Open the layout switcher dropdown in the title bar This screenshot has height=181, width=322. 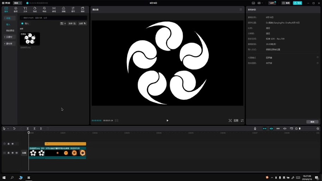coord(260,3)
